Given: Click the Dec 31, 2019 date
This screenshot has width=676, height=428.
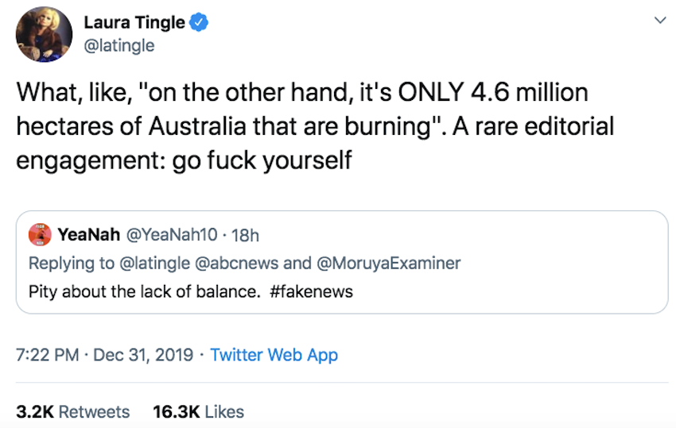Looking at the screenshot, I should [143, 355].
